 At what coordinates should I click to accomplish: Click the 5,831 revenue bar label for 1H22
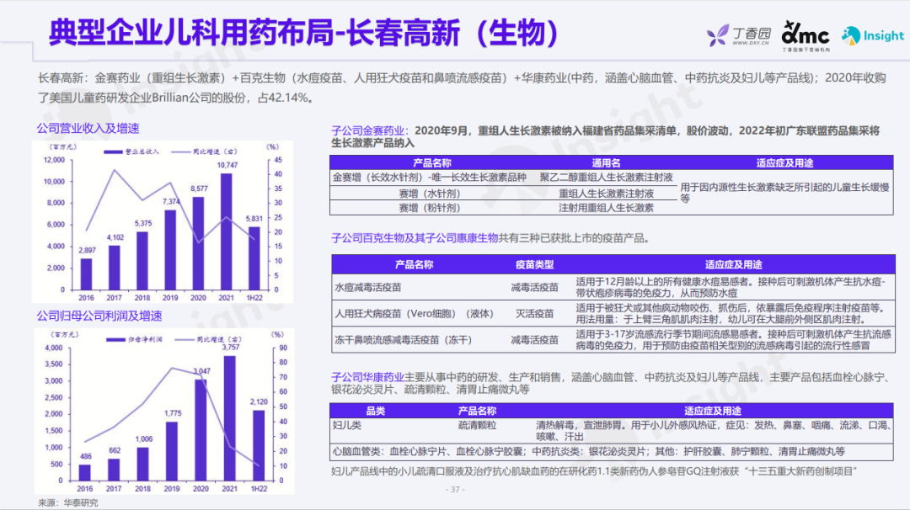(254, 219)
